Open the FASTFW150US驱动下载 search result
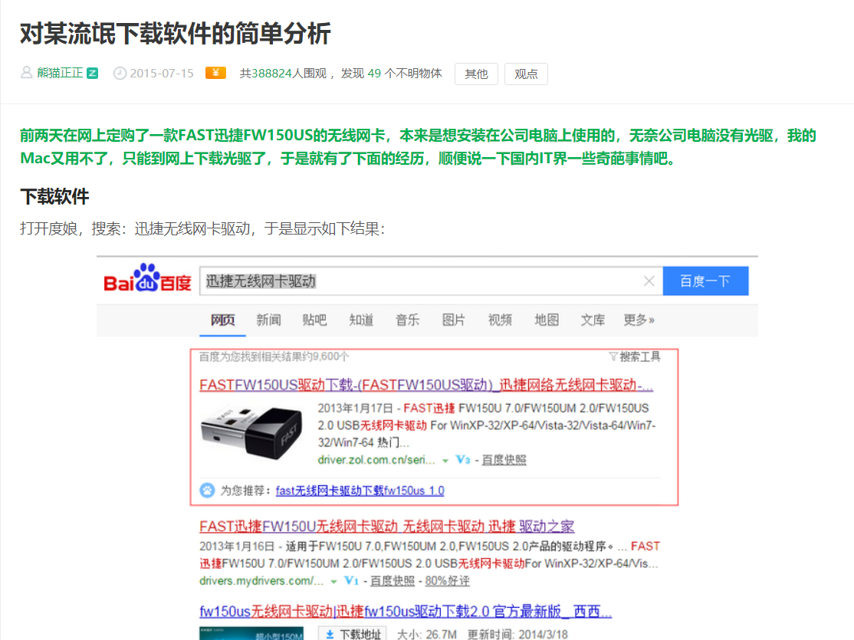 426,385
